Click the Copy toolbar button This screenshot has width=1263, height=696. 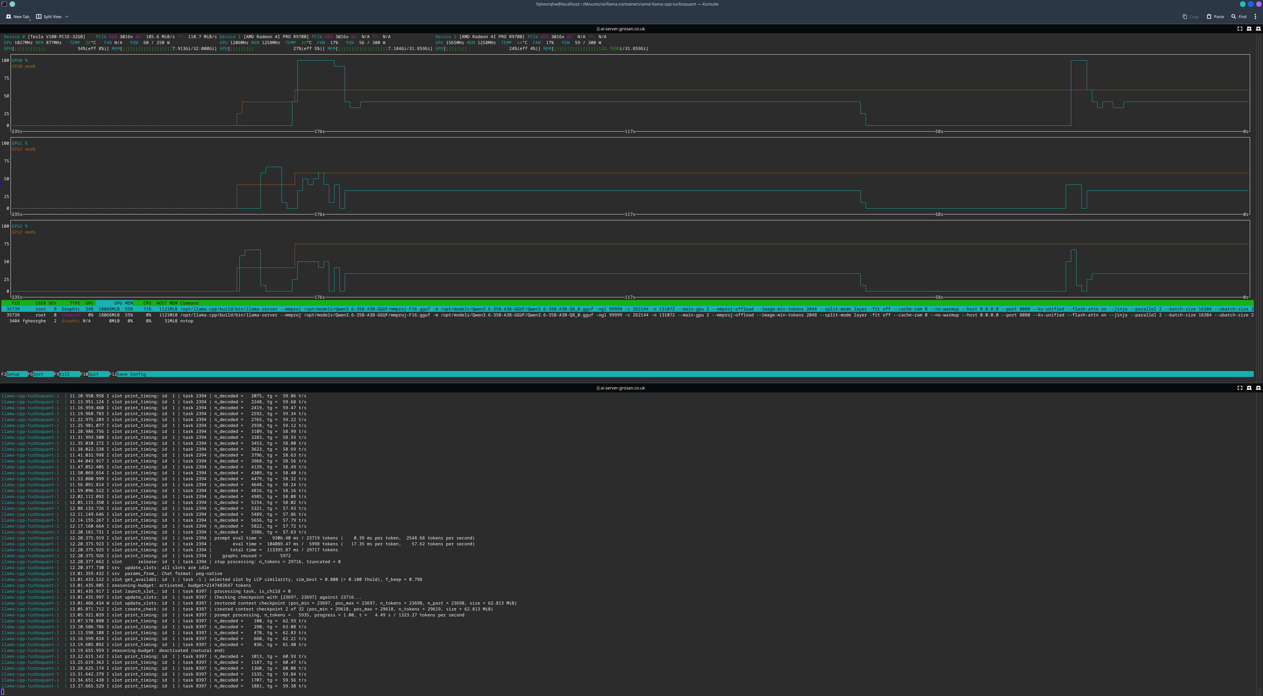click(x=1190, y=17)
